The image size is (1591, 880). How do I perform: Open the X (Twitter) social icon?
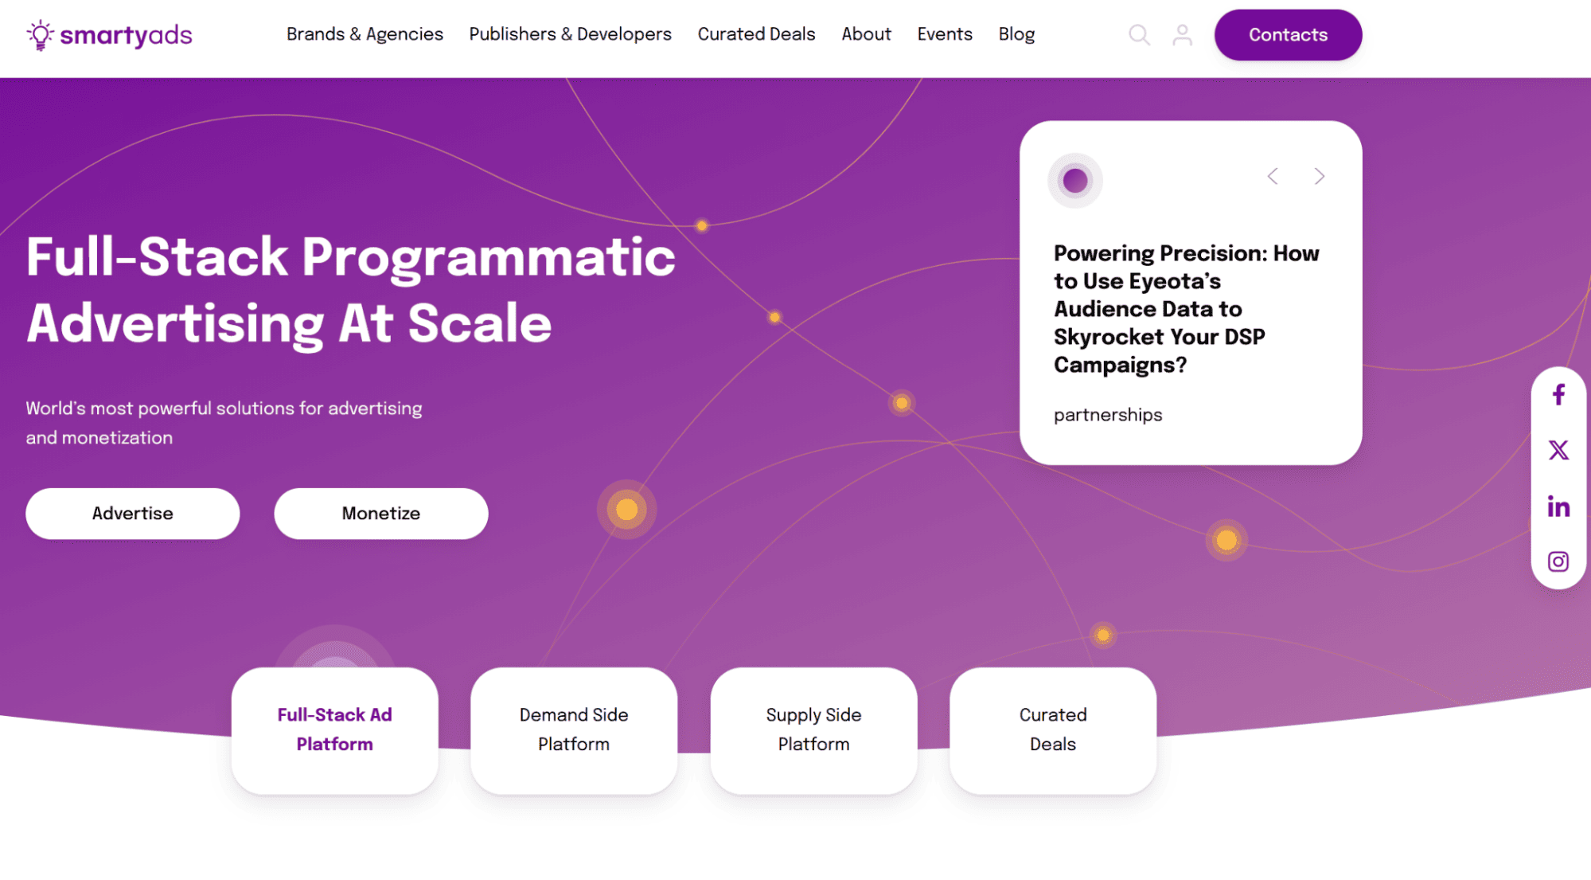[x=1558, y=450]
